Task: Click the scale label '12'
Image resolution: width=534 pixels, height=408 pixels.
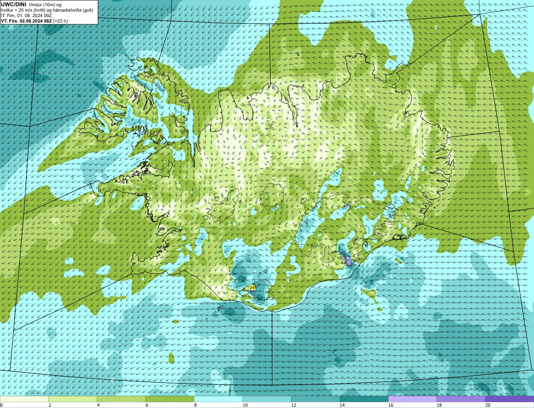Action: pyautogui.click(x=294, y=405)
